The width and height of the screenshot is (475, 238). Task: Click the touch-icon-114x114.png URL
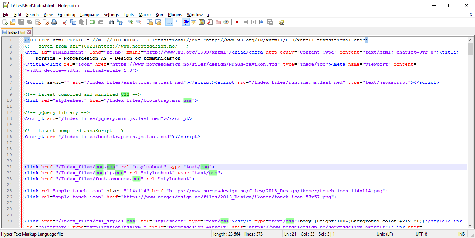(x=276, y=191)
